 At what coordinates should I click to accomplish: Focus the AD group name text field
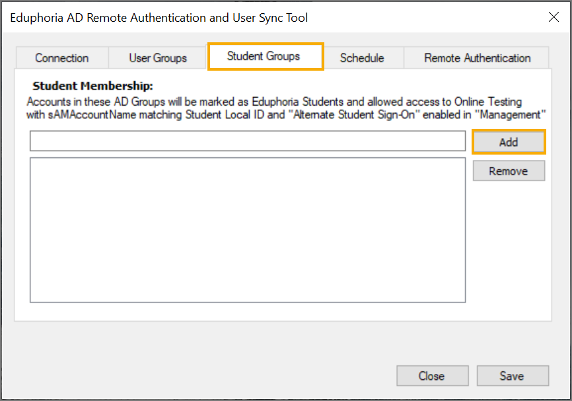[248, 141]
